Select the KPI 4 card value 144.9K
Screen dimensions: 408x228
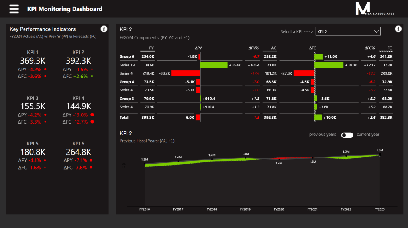[x=78, y=106]
